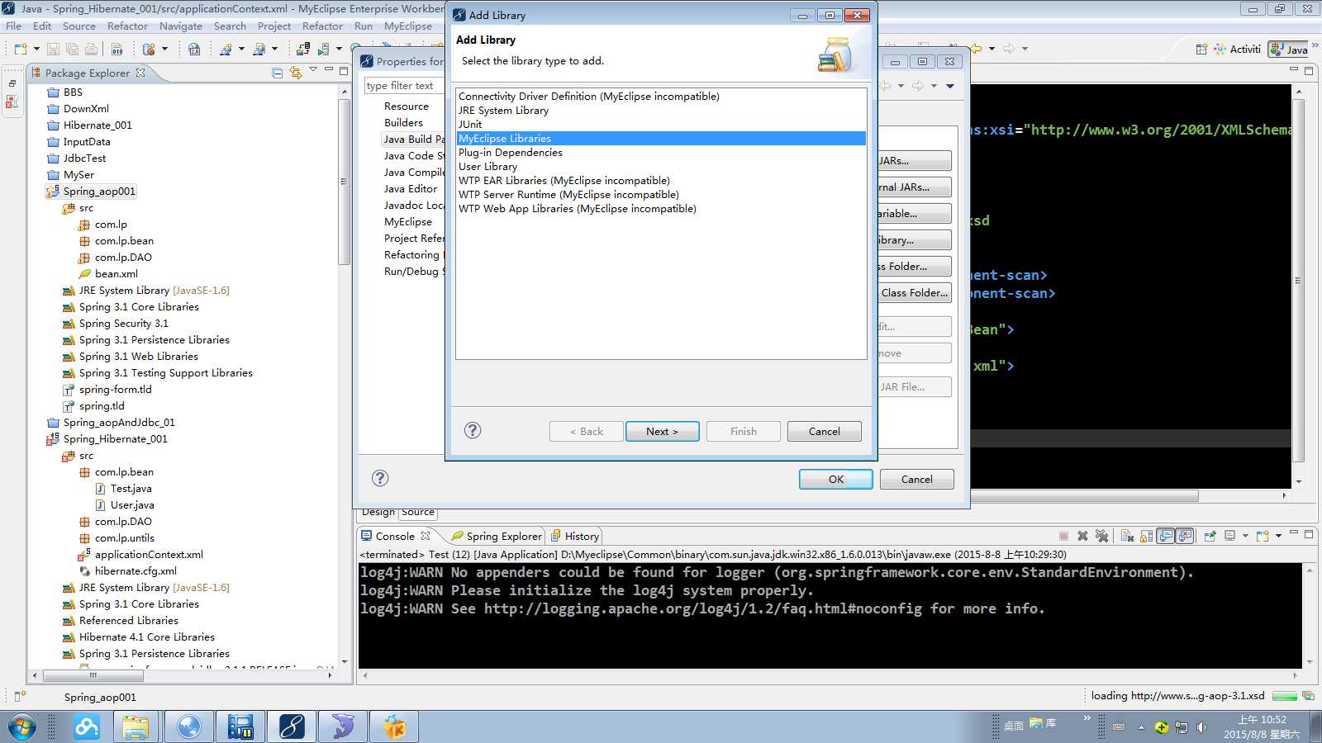Screen dimensions: 1322x743
Task: Click the editor horizontal scrollbar
Action: click(x=1084, y=496)
